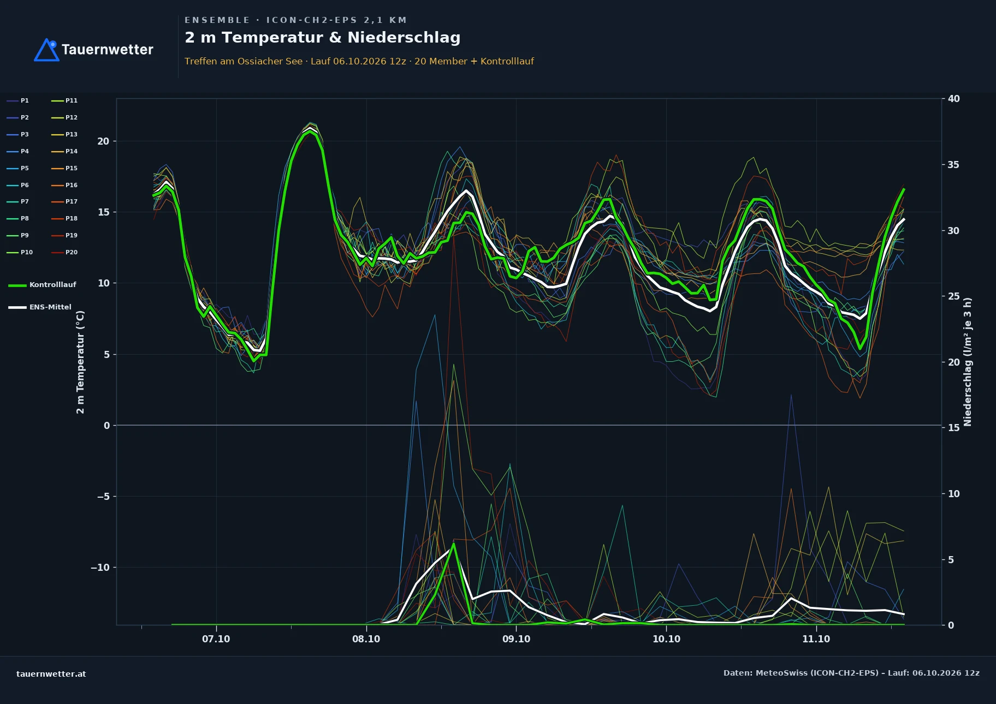Click the 25 tick on precipitation axis
Screen dimensions: 996x704
pos(954,296)
